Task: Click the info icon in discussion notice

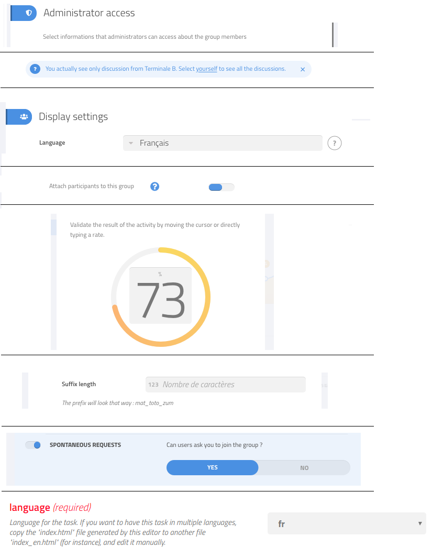Action: point(35,69)
